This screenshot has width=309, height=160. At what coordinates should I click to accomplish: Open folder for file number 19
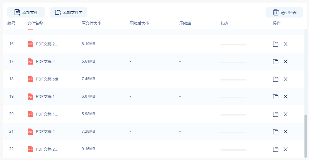click(275, 97)
